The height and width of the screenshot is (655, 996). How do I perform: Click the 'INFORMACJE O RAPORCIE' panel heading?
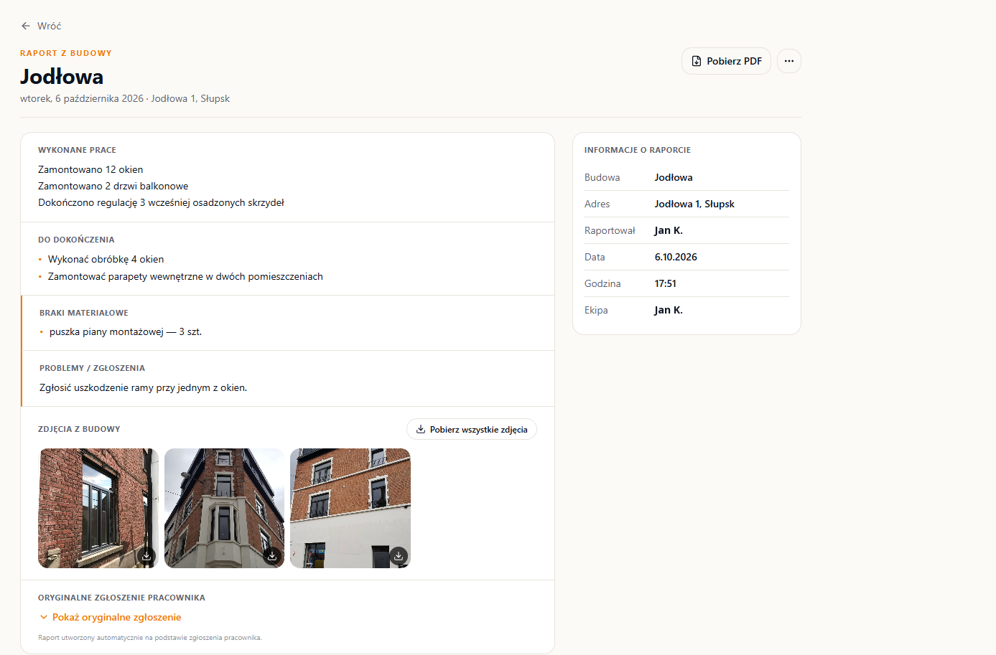click(x=638, y=150)
